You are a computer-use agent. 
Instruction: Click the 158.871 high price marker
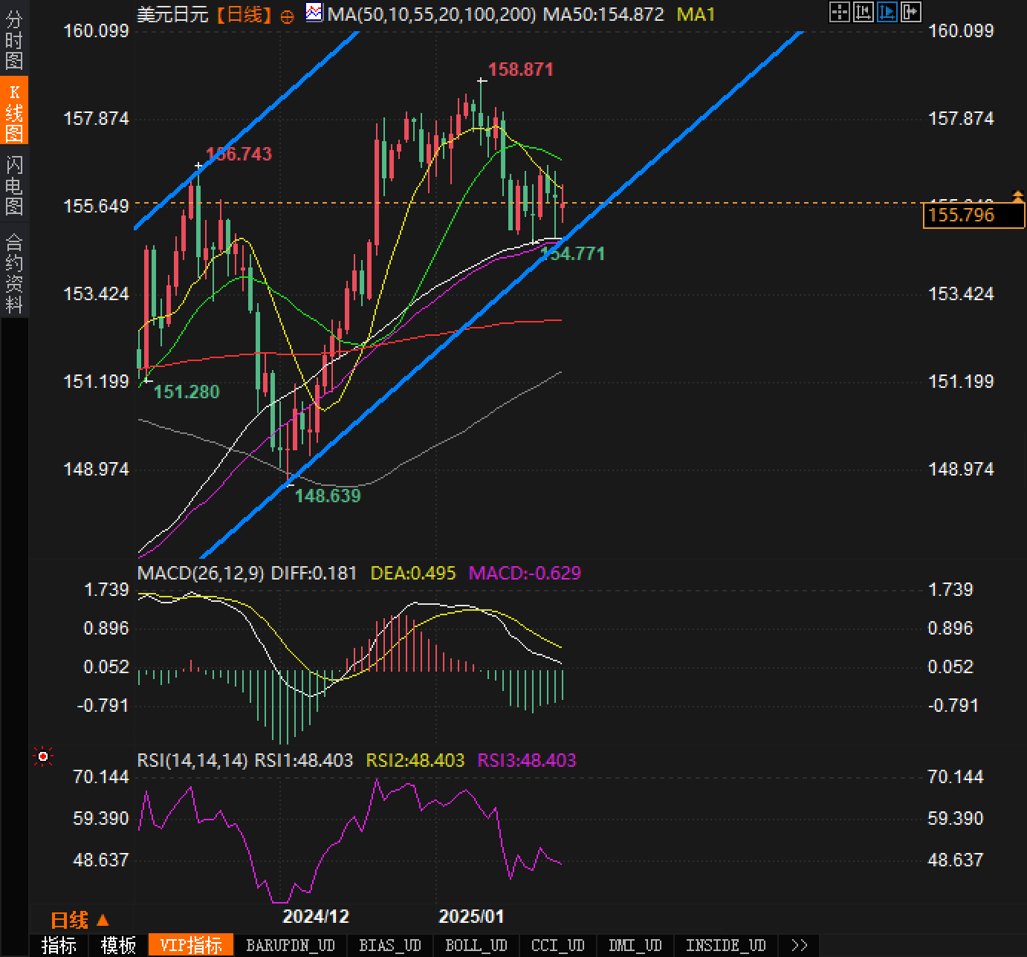click(x=521, y=70)
